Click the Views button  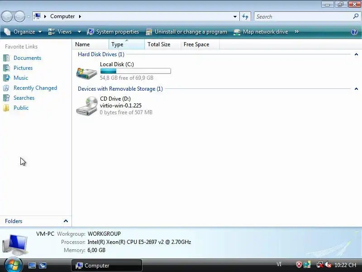pos(60,32)
